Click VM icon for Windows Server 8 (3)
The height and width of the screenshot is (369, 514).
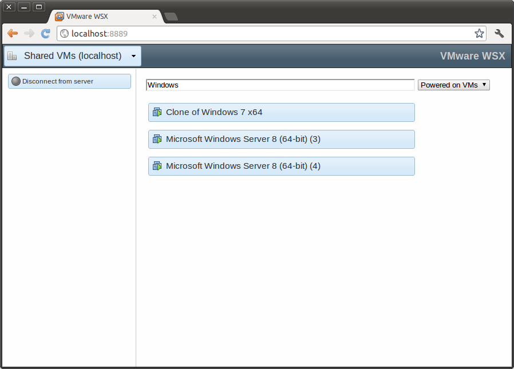(x=157, y=139)
